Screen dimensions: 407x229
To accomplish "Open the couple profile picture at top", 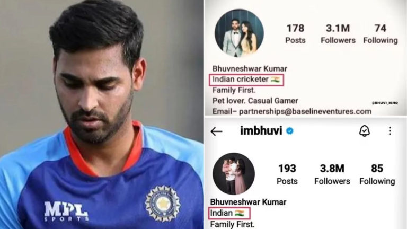I will 239,33.
